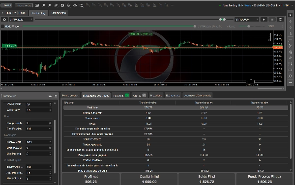Toggle the eye visibility icon in toolbar
The width and height of the screenshot is (295, 185).
coord(75,5)
